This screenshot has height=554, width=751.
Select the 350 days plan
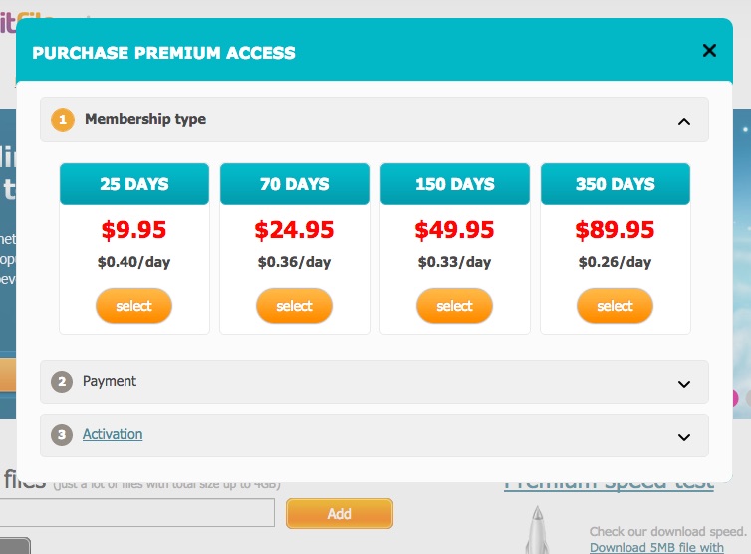615,306
